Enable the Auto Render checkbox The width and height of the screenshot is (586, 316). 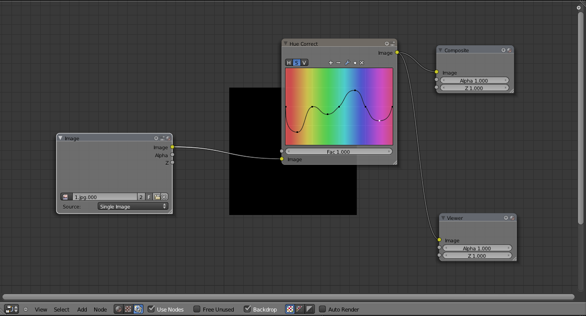[322, 309]
